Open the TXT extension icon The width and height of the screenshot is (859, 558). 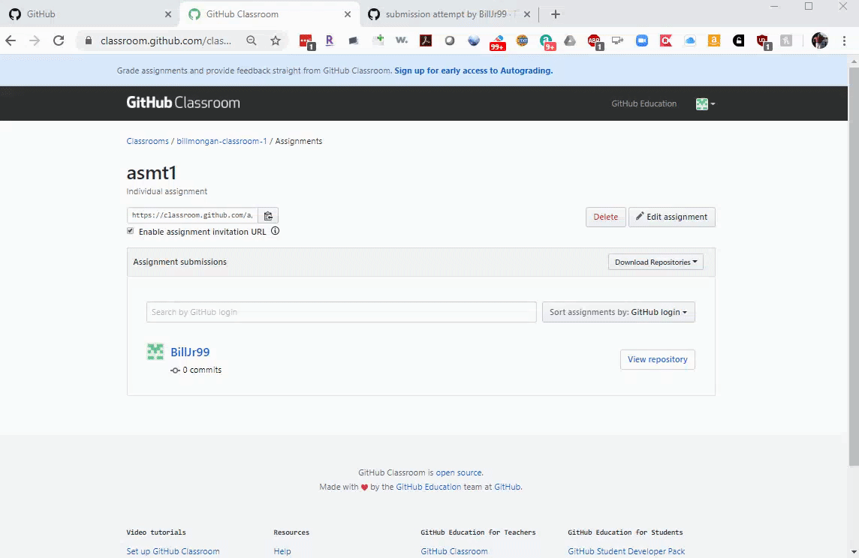(x=522, y=40)
